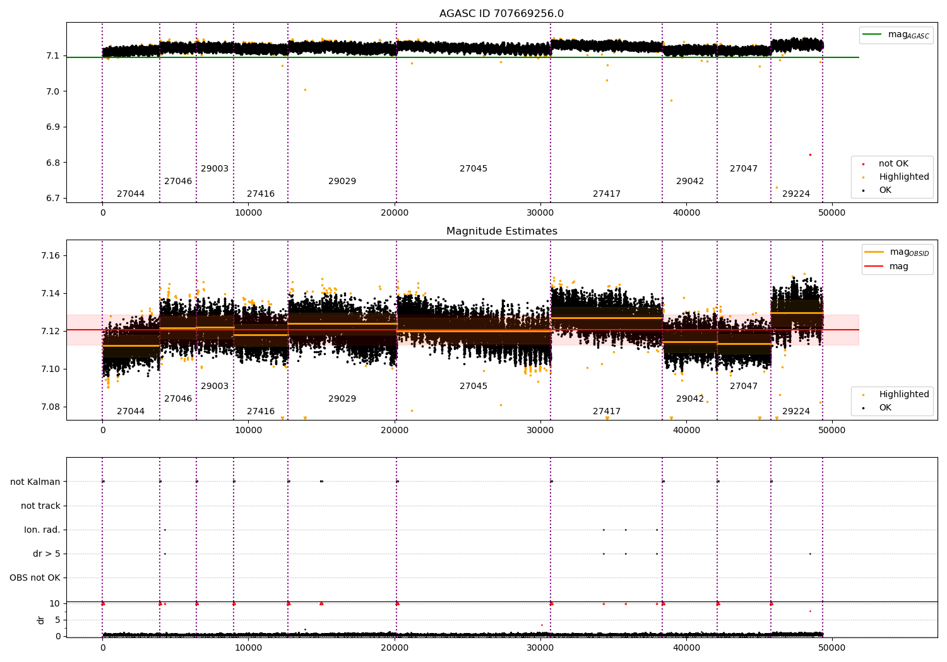Click the 'OK' entry in top plot legend

[x=884, y=190]
